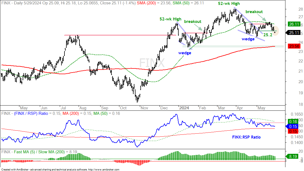Click the 28 price axis label

click(x=301, y=9)
